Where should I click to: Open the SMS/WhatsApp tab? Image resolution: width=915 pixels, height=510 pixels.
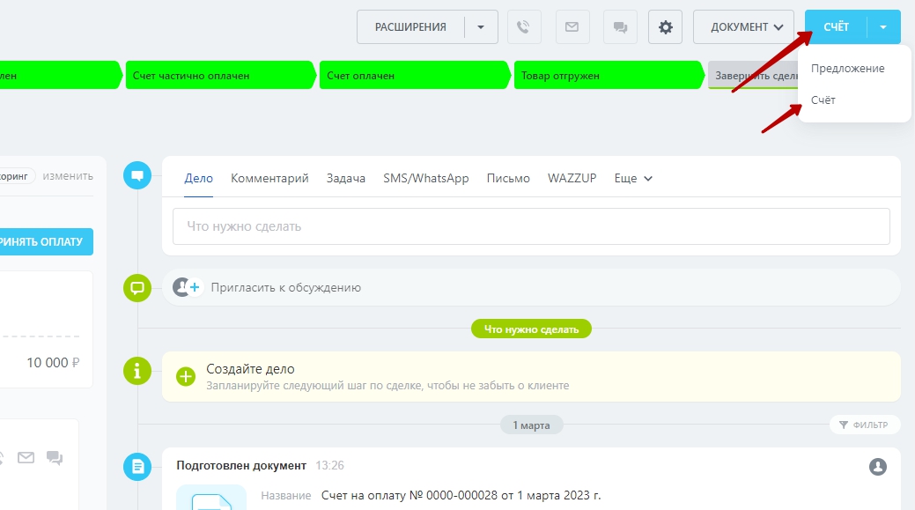pos(425,178)
